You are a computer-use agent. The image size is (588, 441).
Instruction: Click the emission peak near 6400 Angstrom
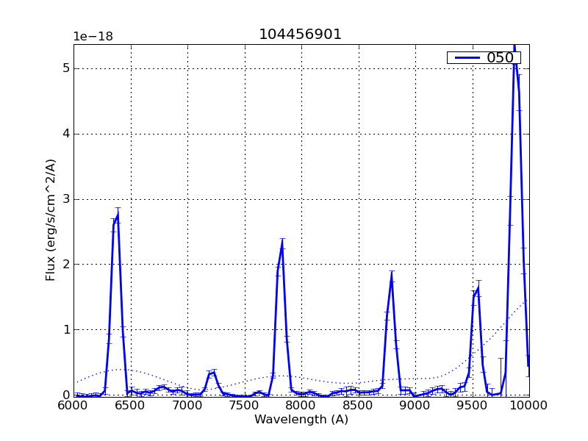click(x=118, y=215)
